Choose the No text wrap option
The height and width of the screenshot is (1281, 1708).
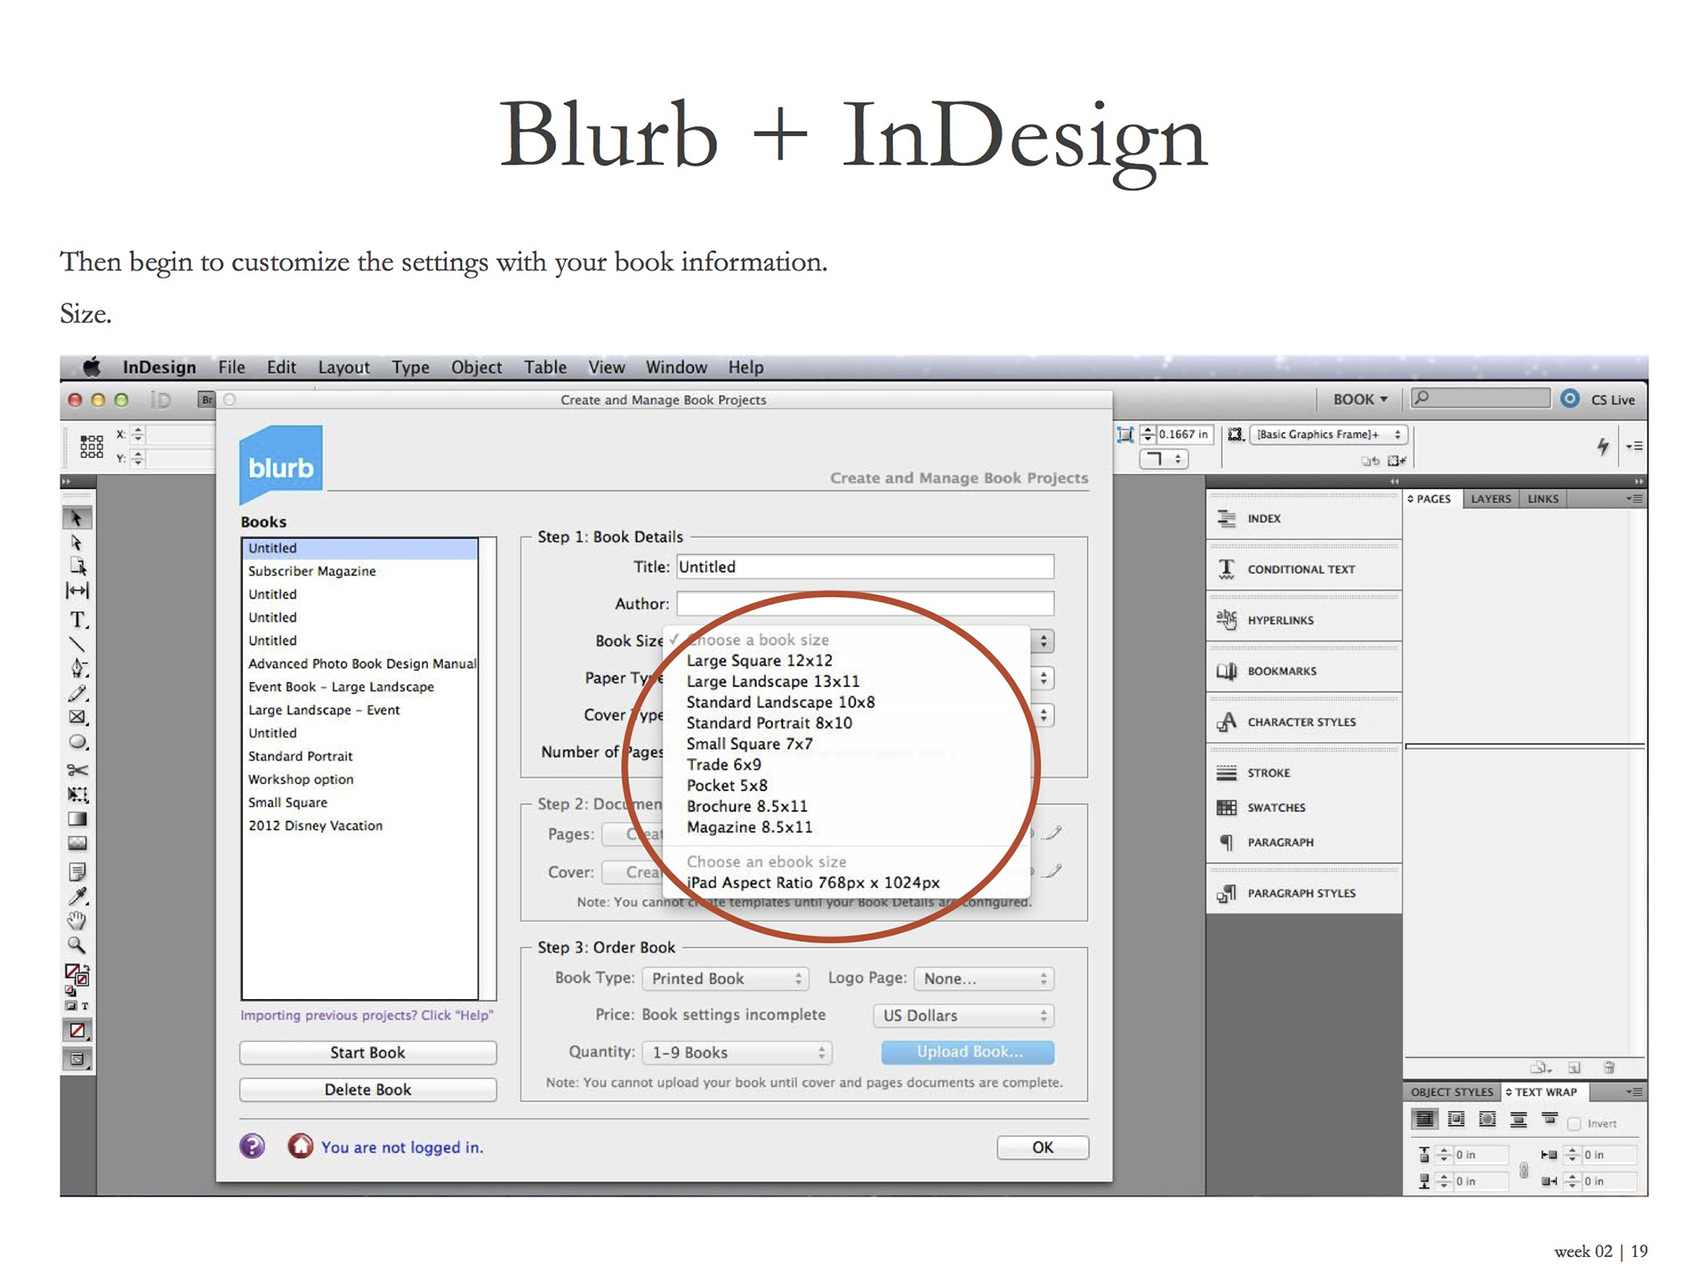1424,1119
